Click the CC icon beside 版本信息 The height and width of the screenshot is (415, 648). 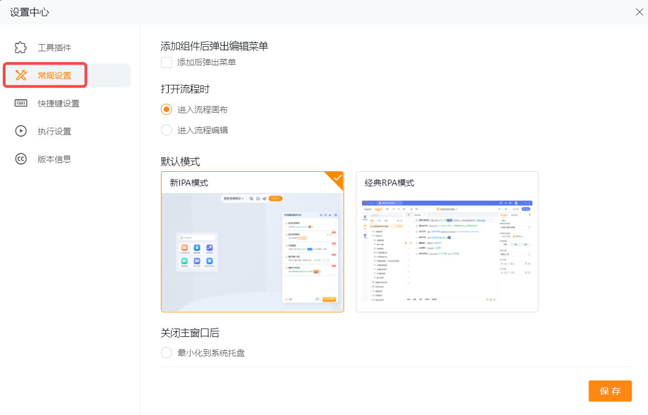tap(21, 159)
